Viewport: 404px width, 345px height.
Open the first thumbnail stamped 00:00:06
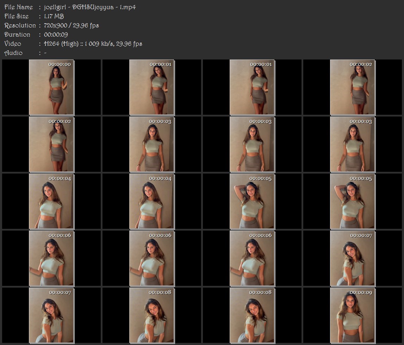(x=51, y=258)
